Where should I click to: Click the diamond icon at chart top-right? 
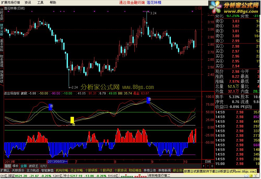click(196, 8)
